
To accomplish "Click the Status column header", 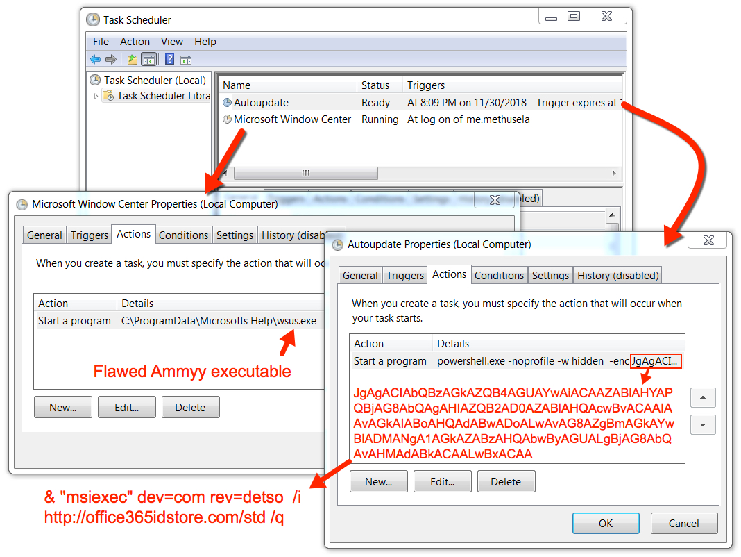I will tap(380, 85).
